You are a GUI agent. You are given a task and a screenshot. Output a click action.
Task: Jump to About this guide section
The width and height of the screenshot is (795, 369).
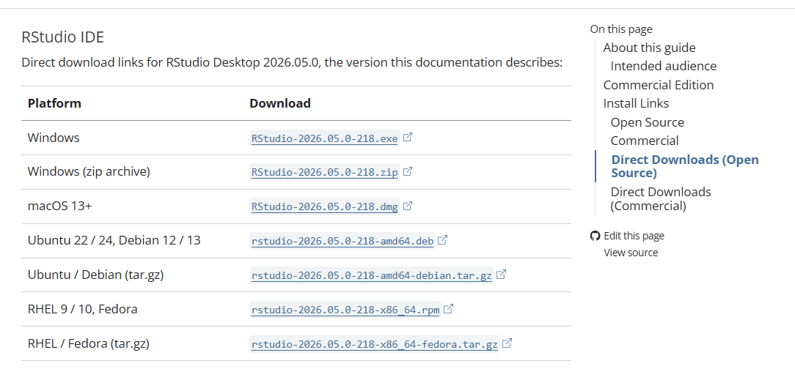(649, 48)
